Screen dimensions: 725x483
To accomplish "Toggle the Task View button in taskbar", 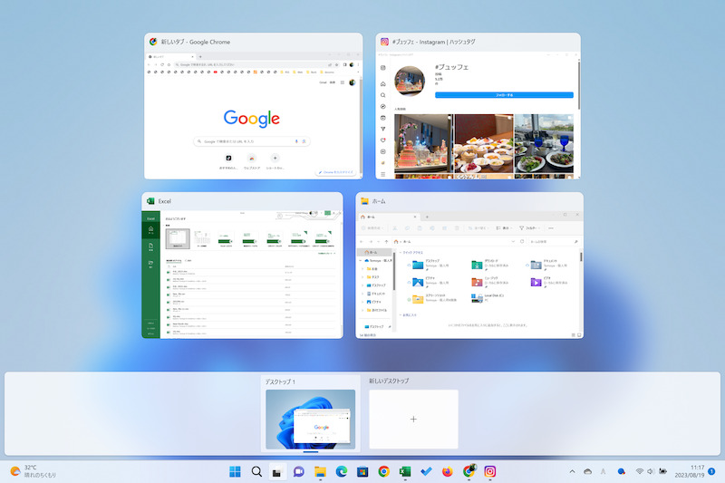I will 277,471.
